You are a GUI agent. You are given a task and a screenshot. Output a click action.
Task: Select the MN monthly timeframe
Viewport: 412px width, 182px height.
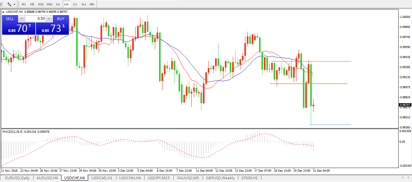[x=92, y=4]
